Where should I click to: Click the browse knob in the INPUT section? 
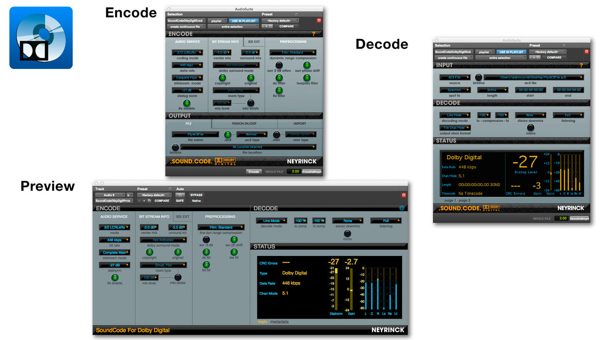point(479,77)
